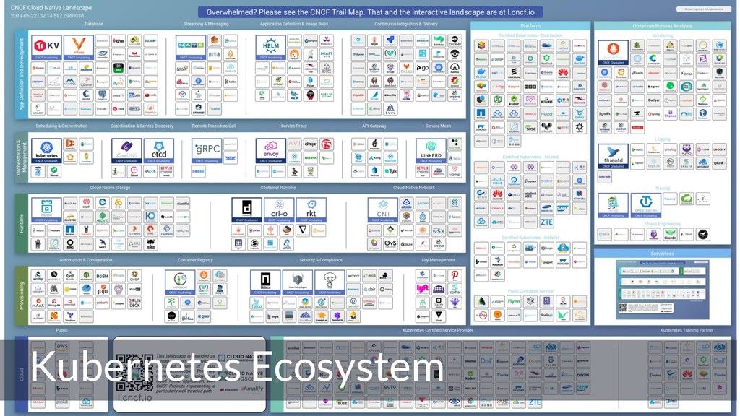Click the HELM logo card
This screenshot has height=416, width=740.
point(271,47)
